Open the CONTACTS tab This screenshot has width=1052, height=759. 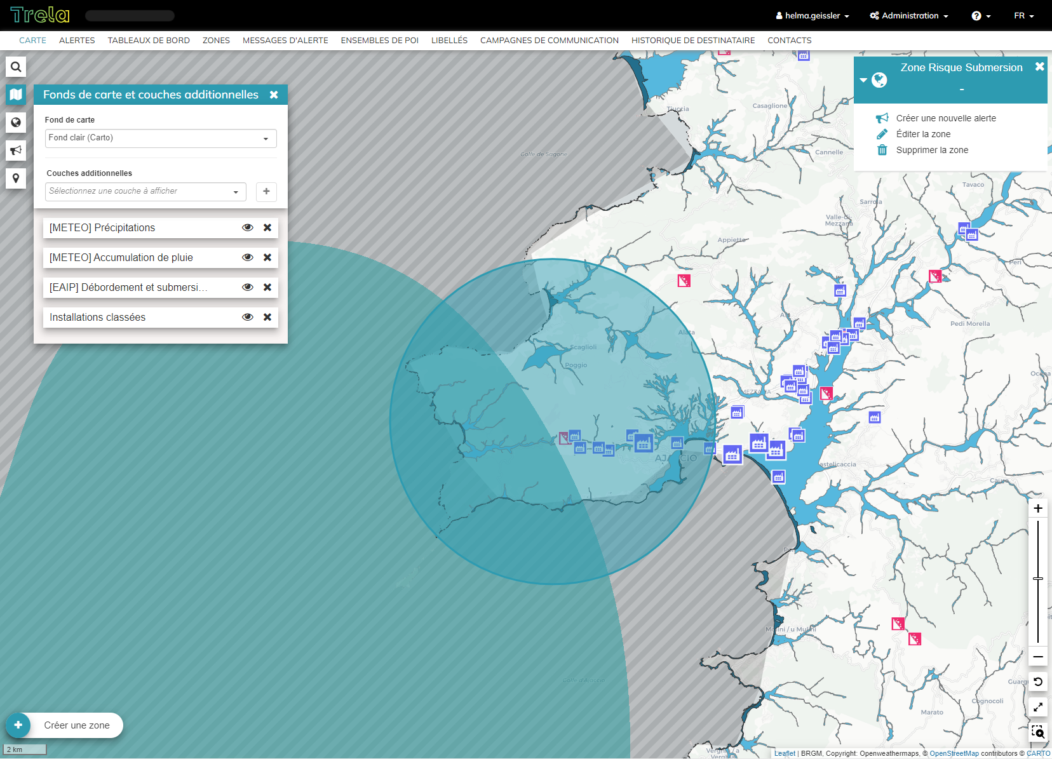pyautogui.click(x=789, y=40)
